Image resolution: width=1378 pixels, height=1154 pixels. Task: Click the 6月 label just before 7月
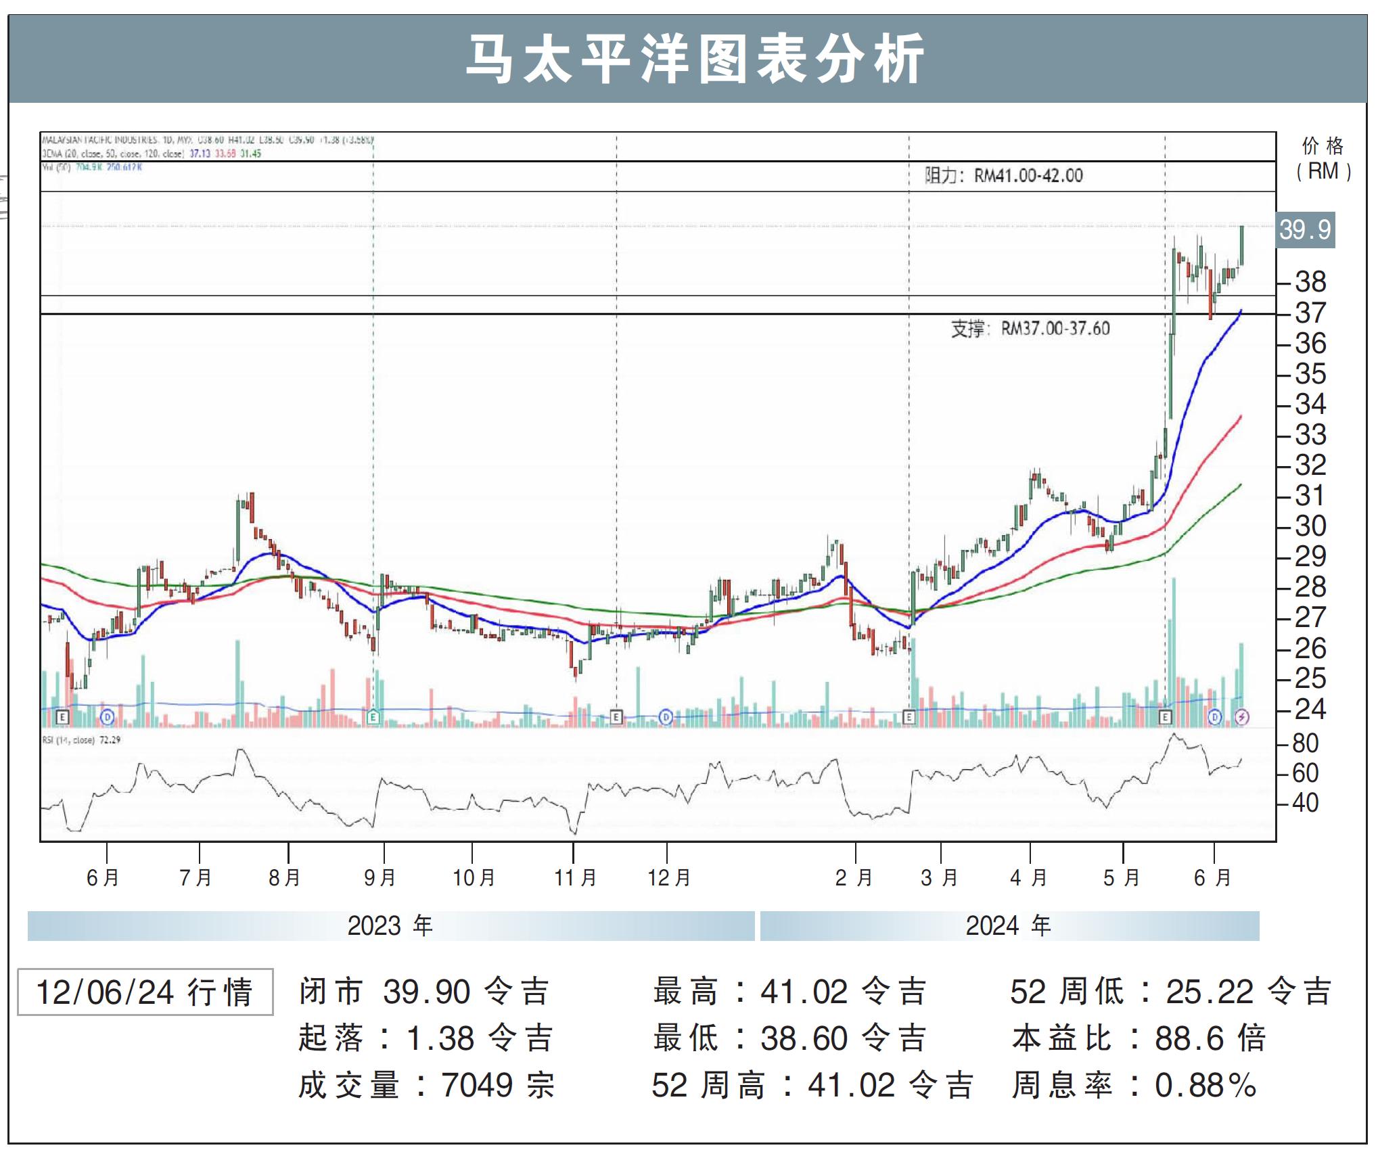click(103, 878)
